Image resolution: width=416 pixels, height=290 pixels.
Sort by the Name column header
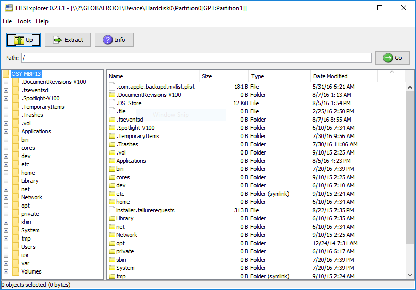click(153, 76)
